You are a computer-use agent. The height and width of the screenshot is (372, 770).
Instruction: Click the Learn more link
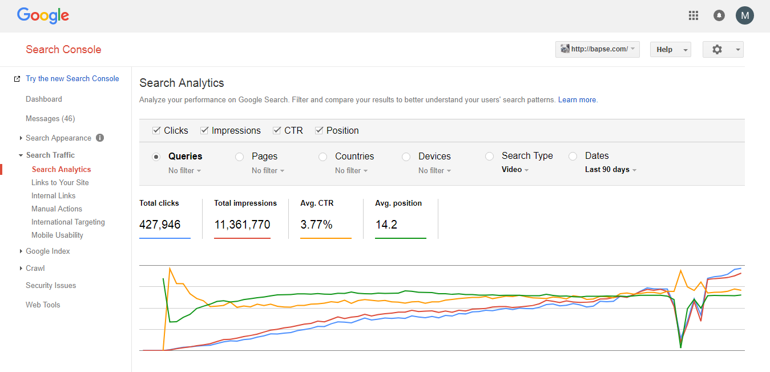coord(578,99)
